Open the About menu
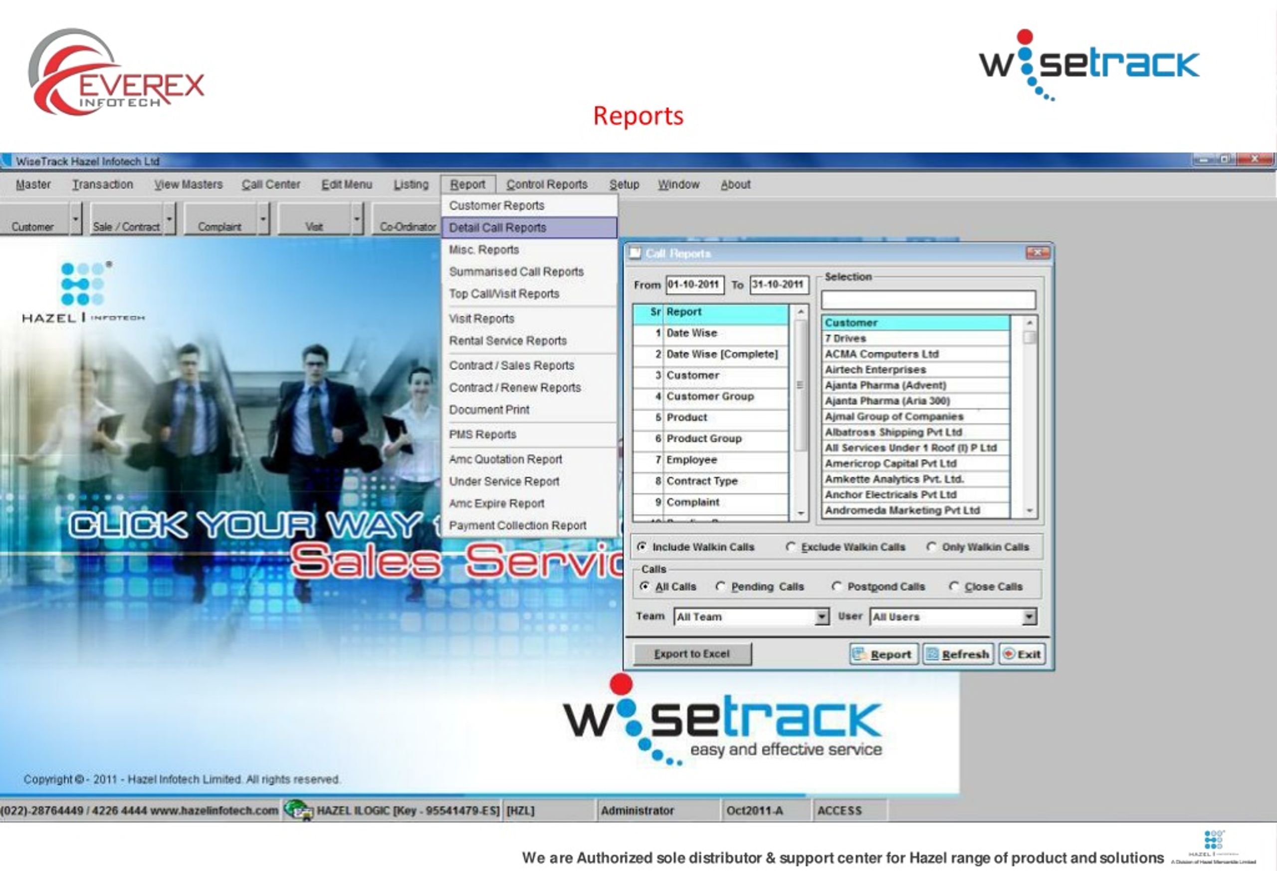 (x=735, y=185)
